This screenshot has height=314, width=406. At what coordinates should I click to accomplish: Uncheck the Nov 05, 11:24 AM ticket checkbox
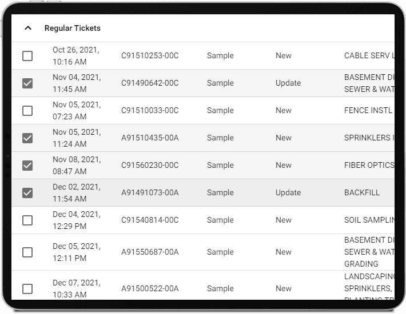point(27,138)
